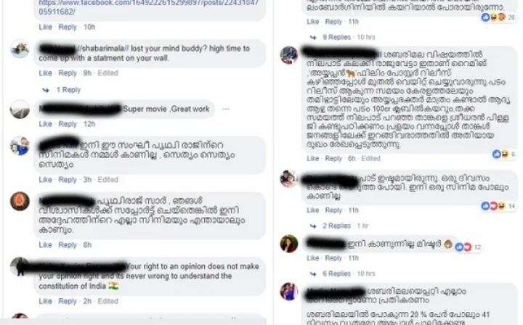Expand 9 Replies thread
523x325 pixels.
[x=336, y=37]
